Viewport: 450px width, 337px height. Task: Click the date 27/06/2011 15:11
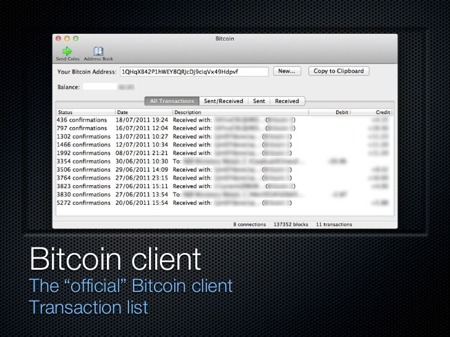click(x=142, y=186)
